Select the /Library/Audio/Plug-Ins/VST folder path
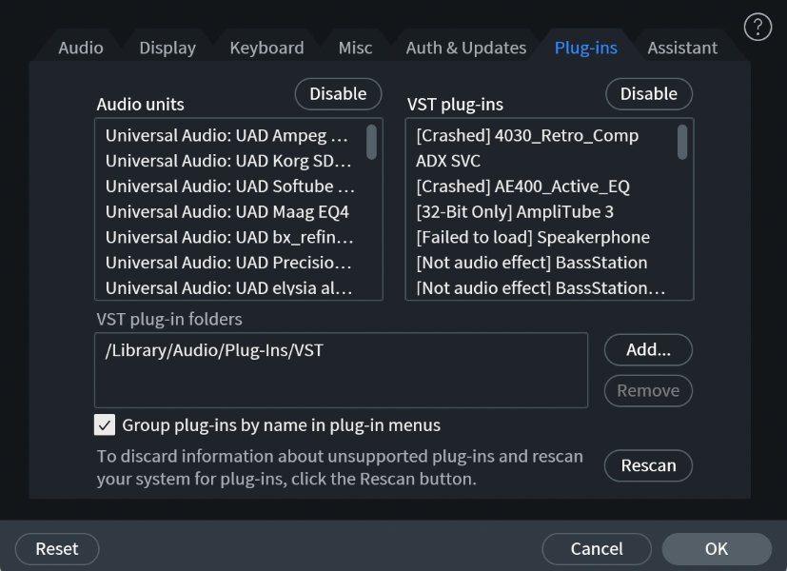The height and width of the screenshot is (571, 787). click(214, 350)
